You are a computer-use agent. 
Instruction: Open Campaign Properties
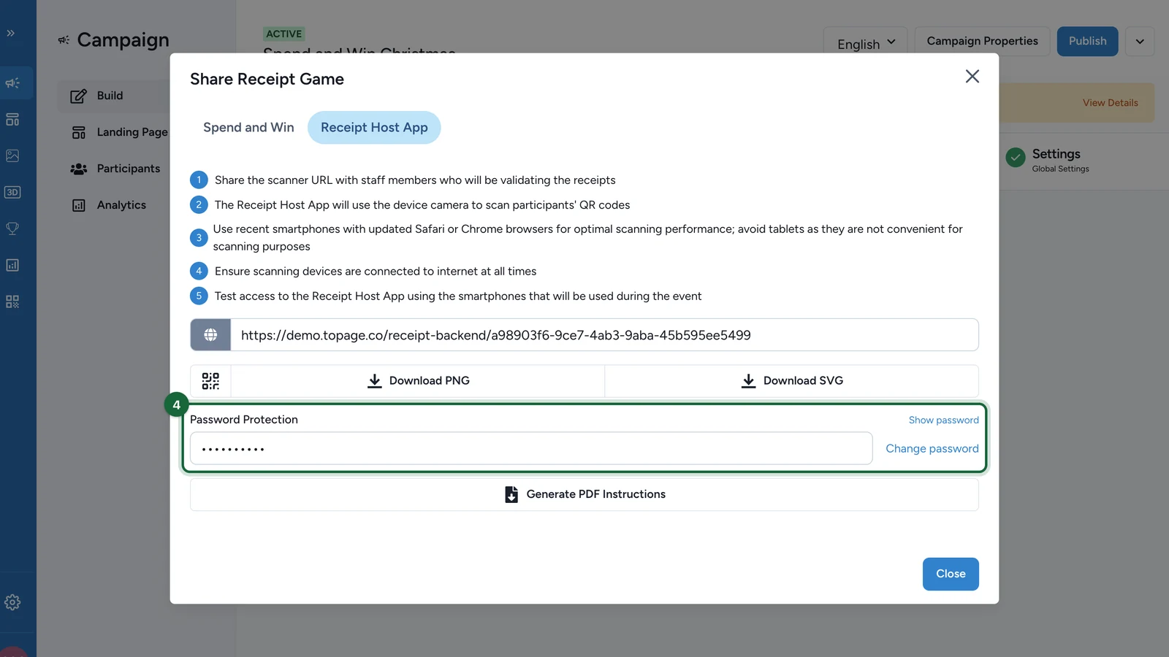(x=982, y=42)
